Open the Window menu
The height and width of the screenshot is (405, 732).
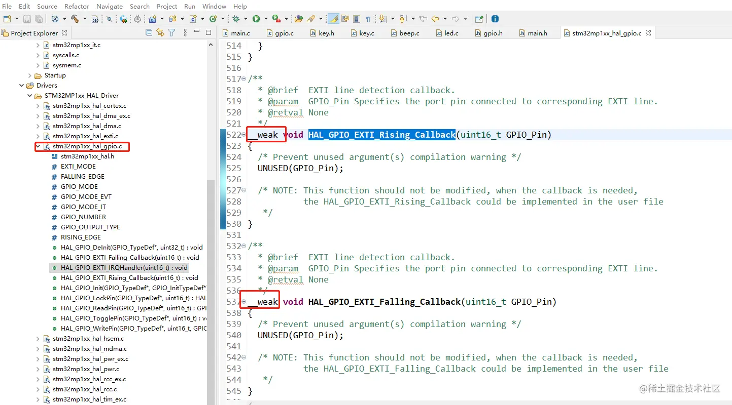click(x=214, y=6)
